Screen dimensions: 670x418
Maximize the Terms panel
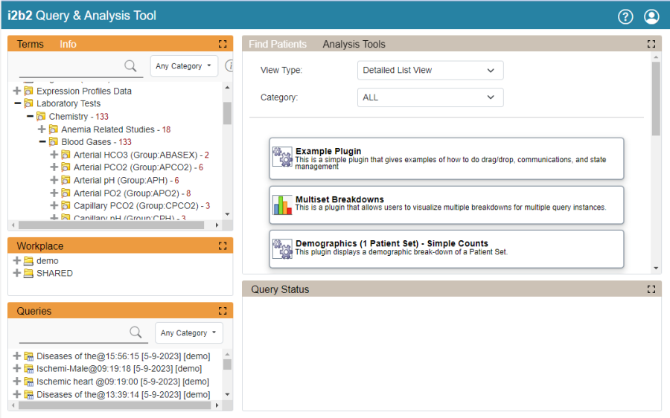click(x=223, y=45)
